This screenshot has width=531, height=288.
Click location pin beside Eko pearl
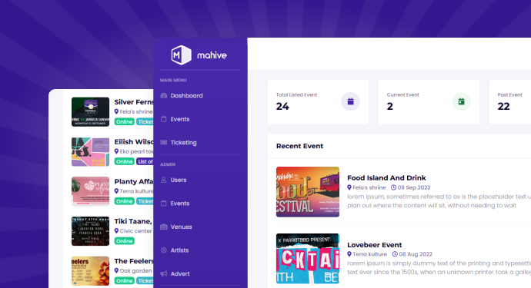(116, 151)
